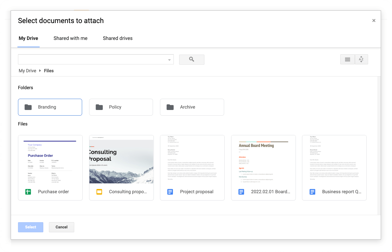Open the Archive folder
This screenshot has height=252, width=392.
point(192,107)
